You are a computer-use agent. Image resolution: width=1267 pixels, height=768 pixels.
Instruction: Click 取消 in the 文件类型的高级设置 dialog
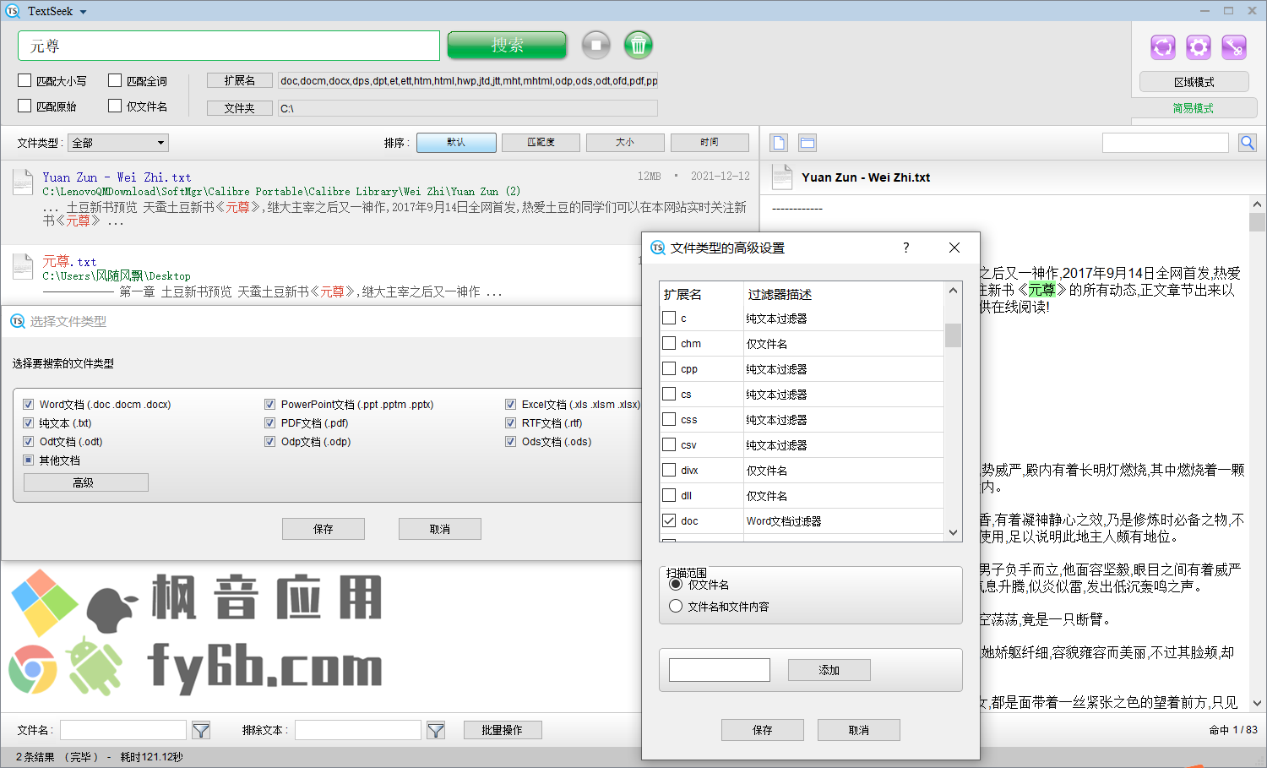pos(859,730)
